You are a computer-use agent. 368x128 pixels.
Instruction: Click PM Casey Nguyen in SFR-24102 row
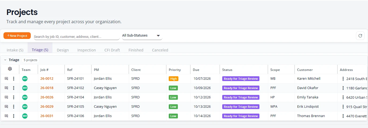pos(105,88)
